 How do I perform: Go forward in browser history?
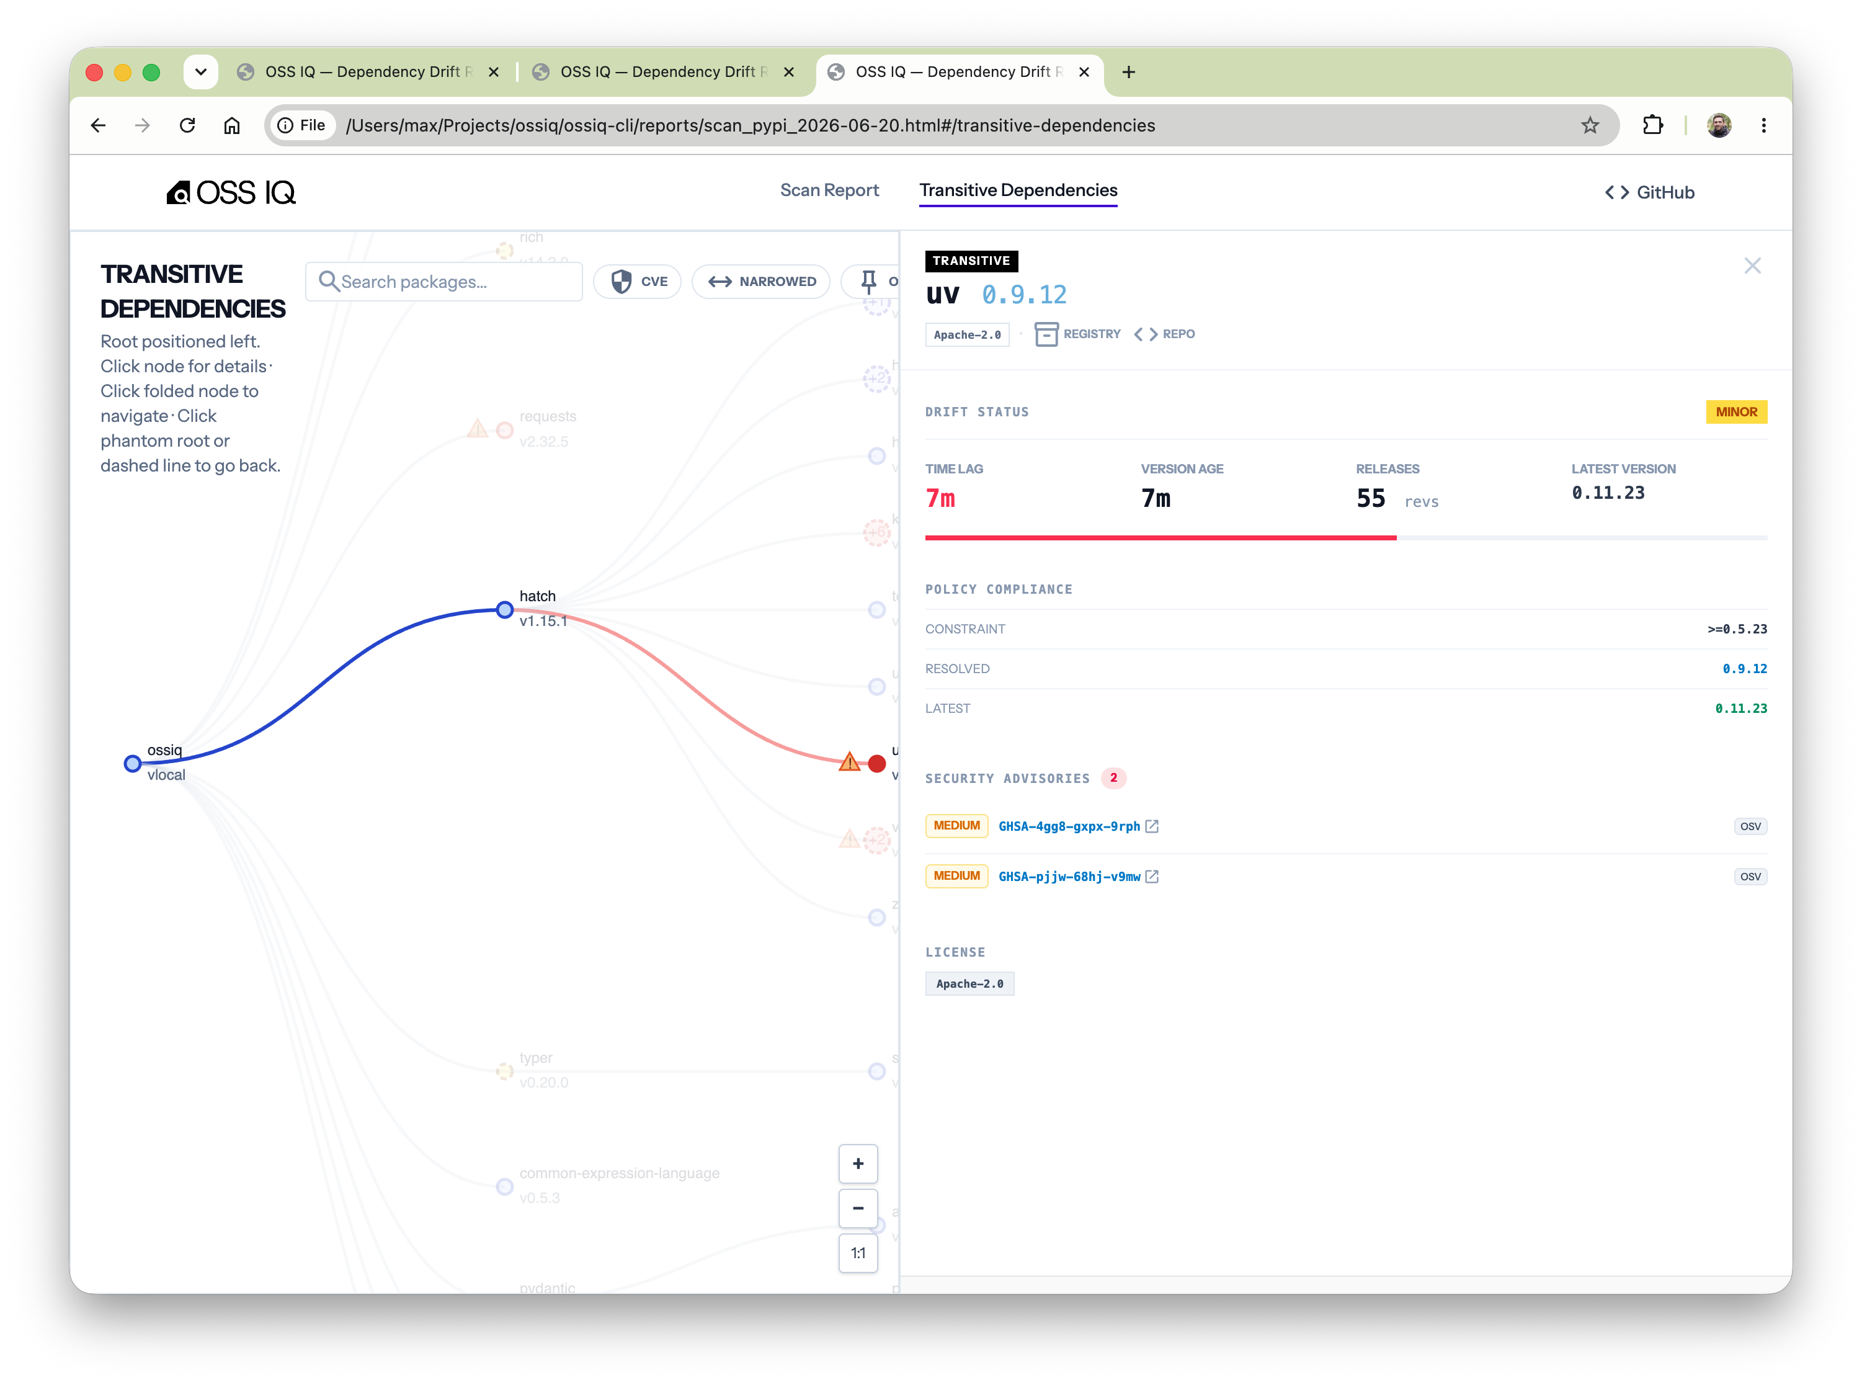143,125
